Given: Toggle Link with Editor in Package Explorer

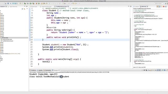Looking at the screenshot, I should click(x=24, y=9).
